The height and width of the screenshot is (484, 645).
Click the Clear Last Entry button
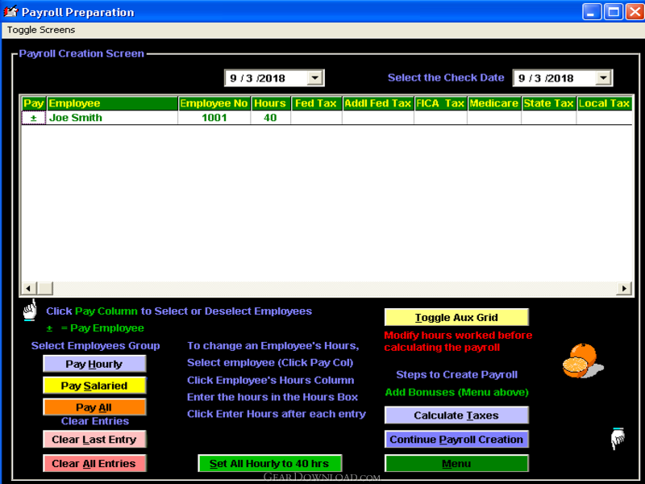point(94,439)
